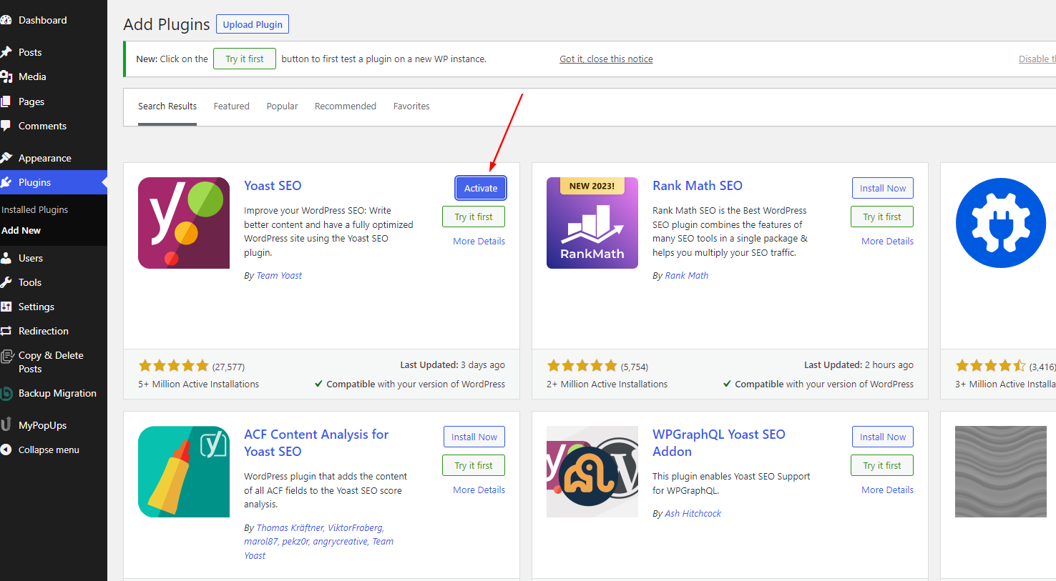The image size is (1056, 581).
Task: Click the Collapse menu arrow icon
Action: coord(6,450)
